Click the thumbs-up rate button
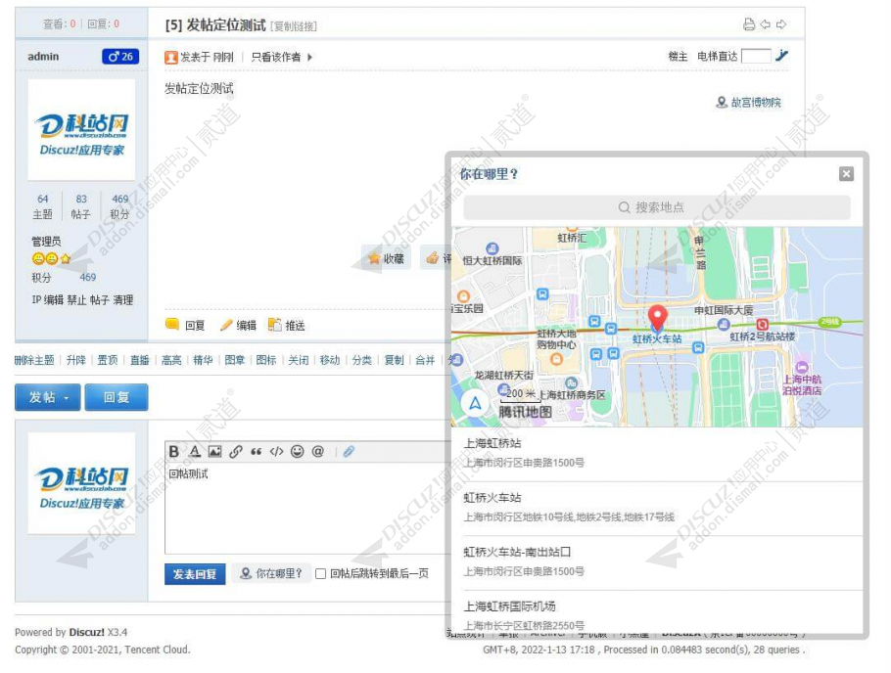891x673 pixels. (x=436, y=258)
